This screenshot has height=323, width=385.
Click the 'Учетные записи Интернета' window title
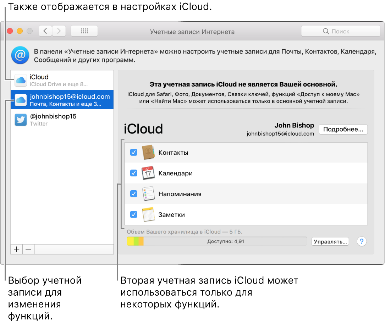(x=192, y=32)
